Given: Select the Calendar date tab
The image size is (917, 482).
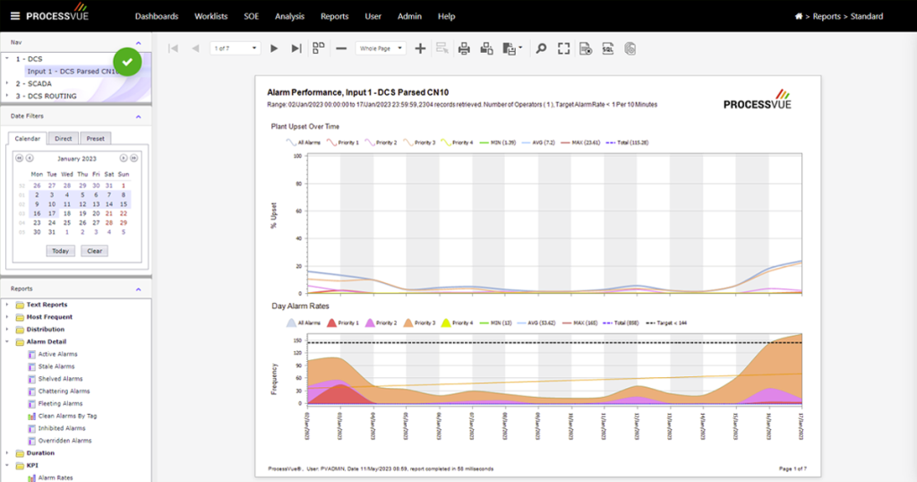Looking at the screenshot, I should pos(28,139).
